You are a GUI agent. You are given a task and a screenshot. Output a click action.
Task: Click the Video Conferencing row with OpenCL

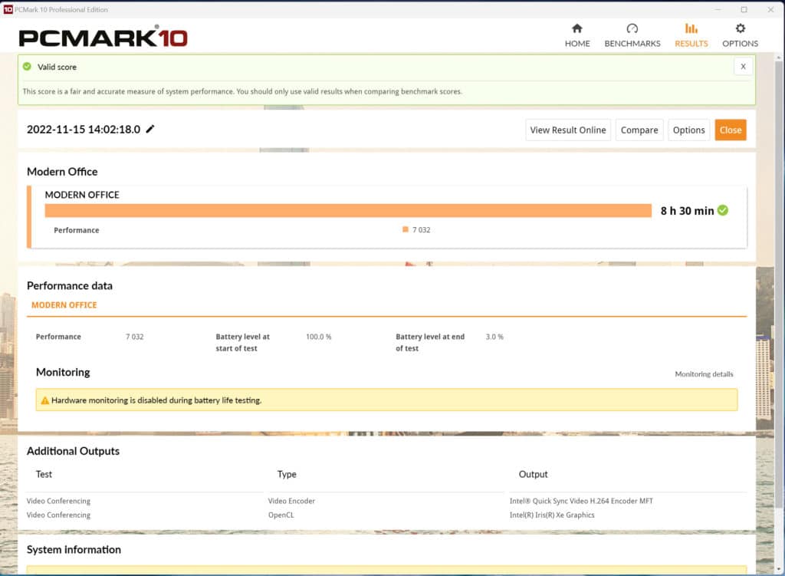click(x=58, y=515)
